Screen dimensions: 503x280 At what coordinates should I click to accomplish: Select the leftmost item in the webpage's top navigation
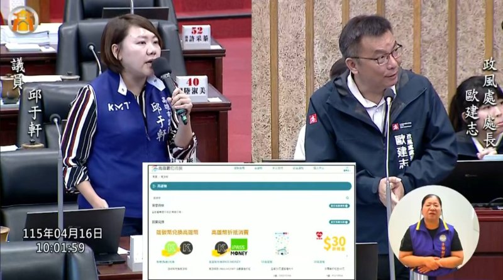(239, 168)
